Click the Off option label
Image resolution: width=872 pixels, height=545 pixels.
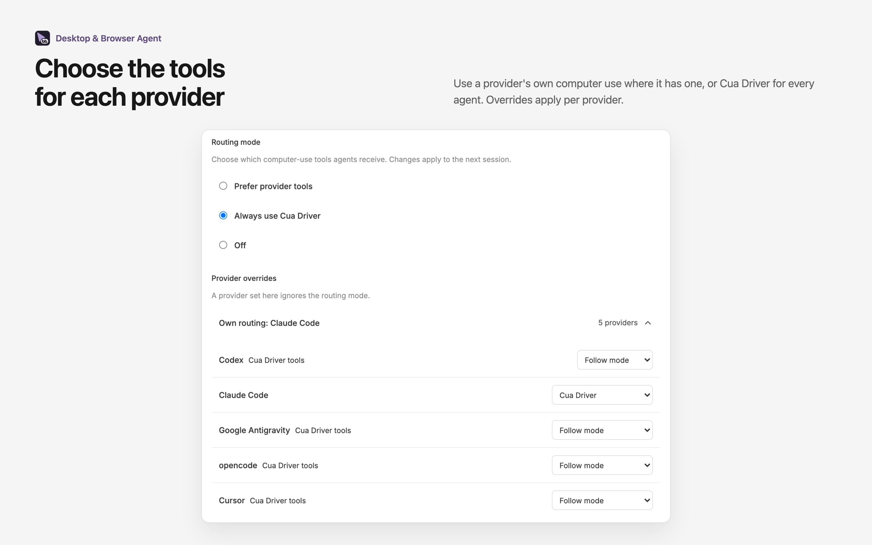(240, 246)
